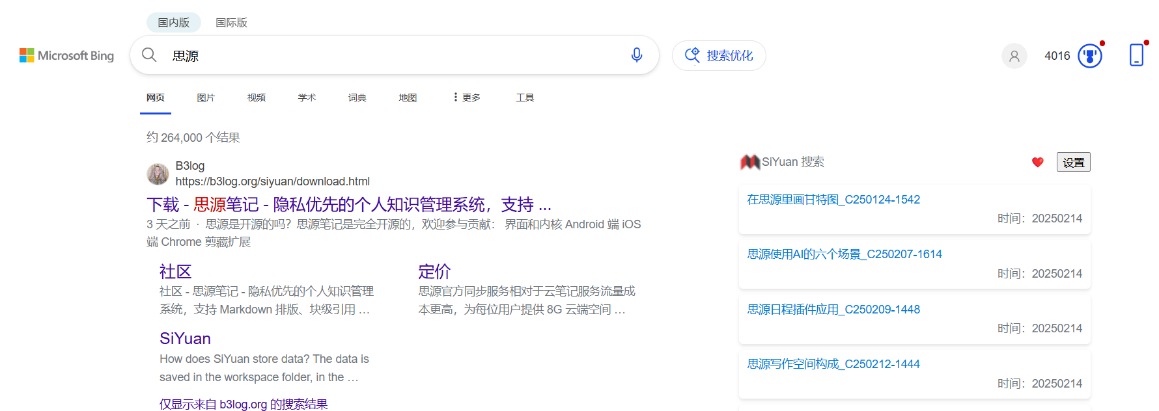Switch to 国际版 tab
Screen dimensions: 1159x411
tap(232, 23)
